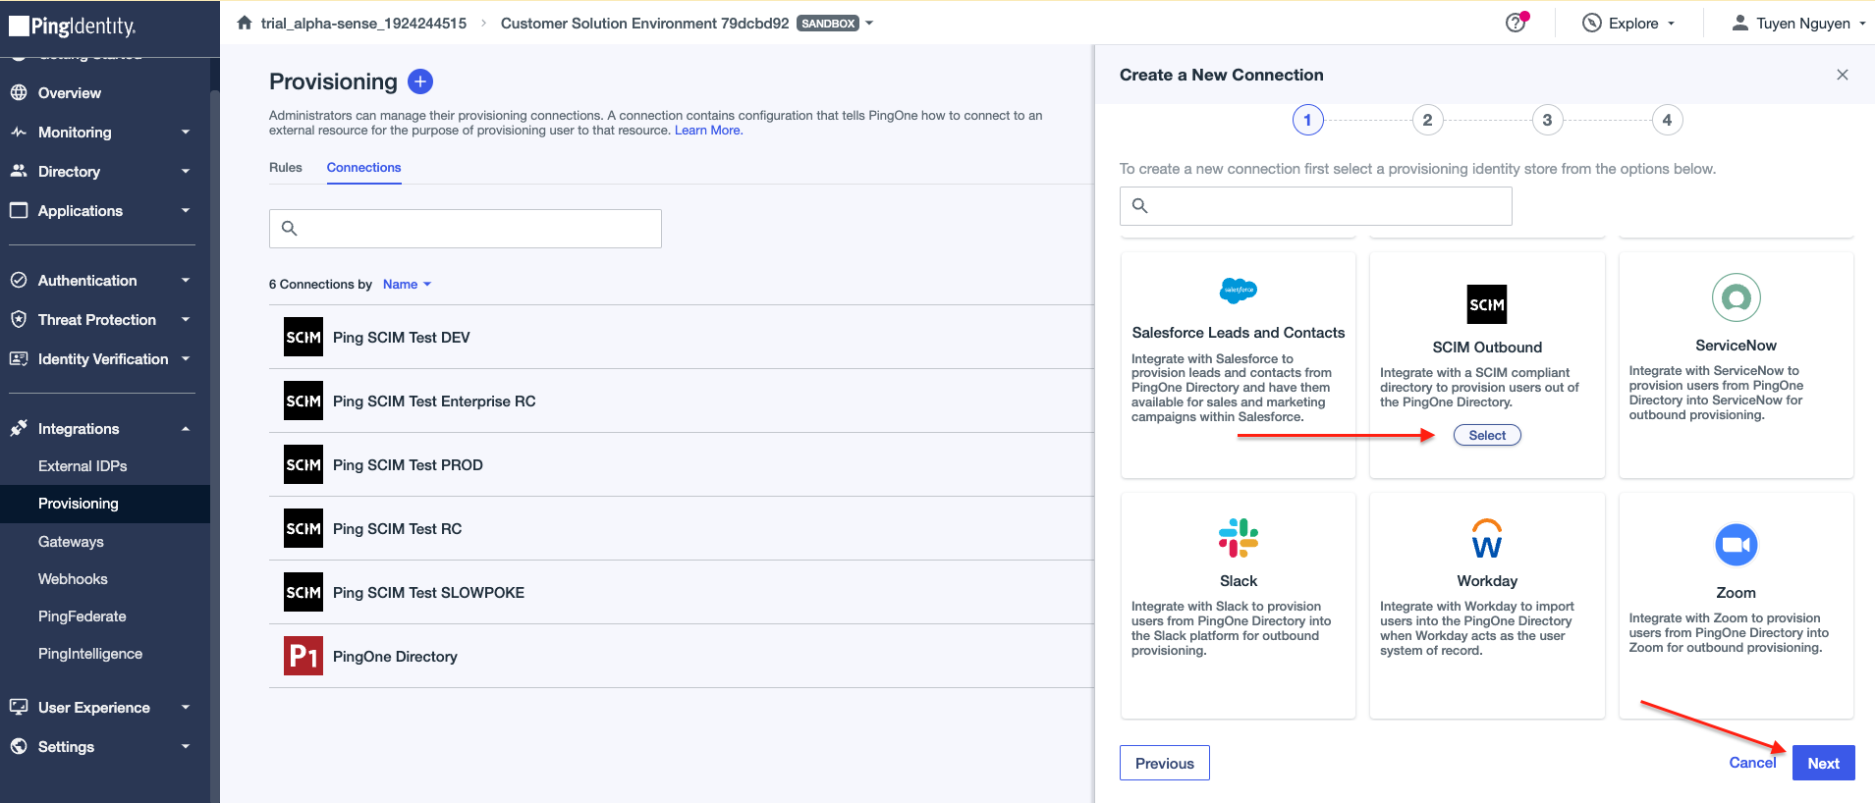Click the Threat Protection shield icon
This screenshot has height=803, width=1875.
pyautogui.click(x=19, y=319)
